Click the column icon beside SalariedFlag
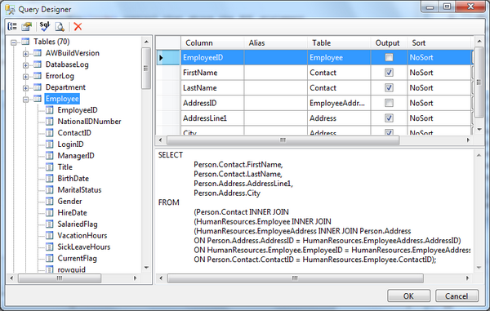 pyautogui.click(x=49, y=224)
